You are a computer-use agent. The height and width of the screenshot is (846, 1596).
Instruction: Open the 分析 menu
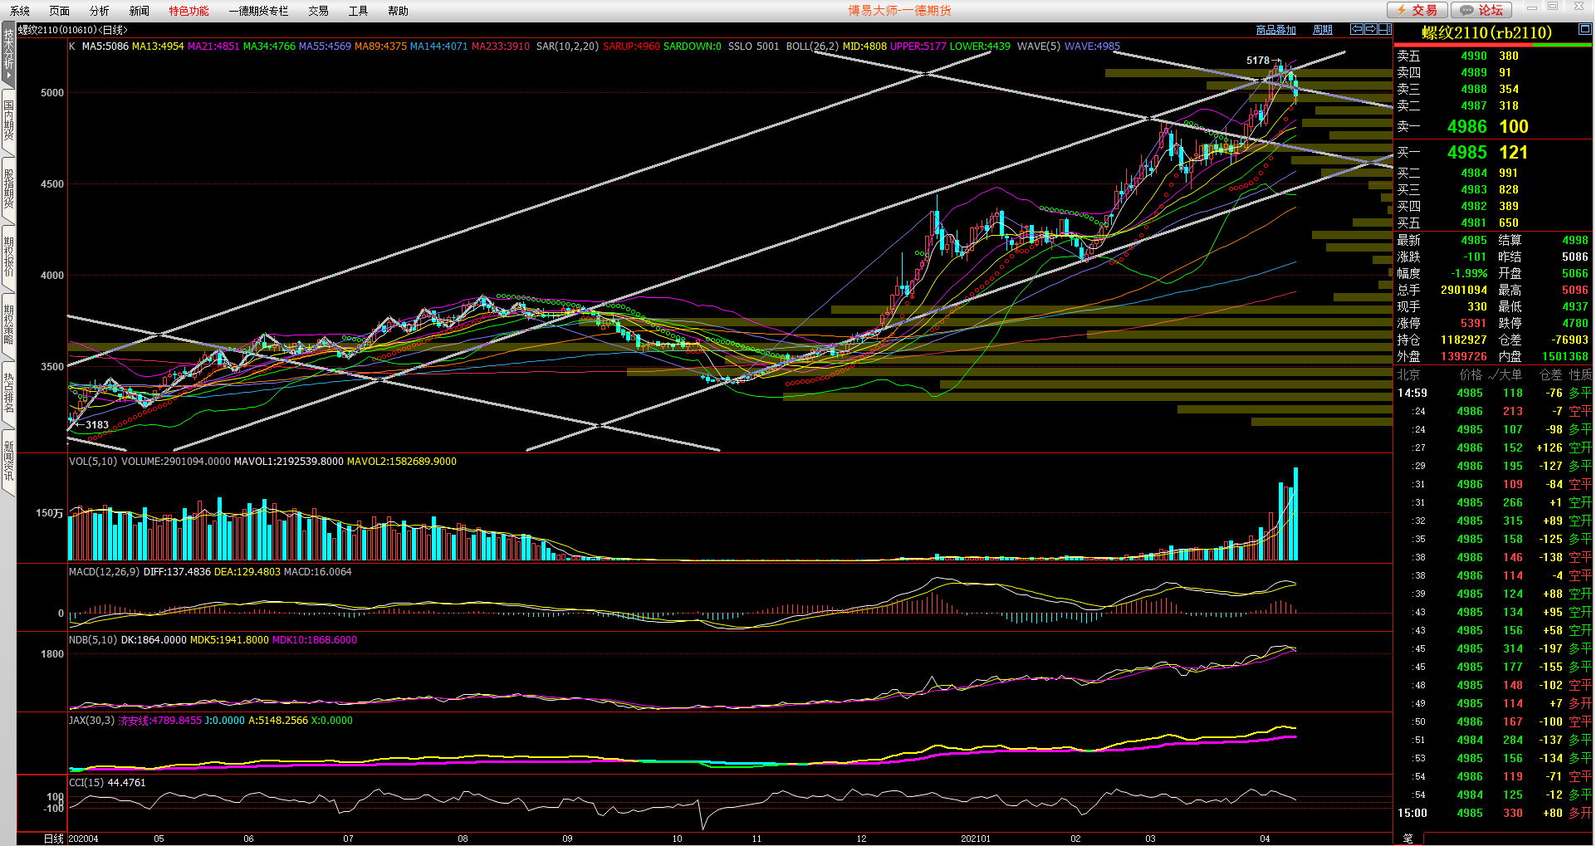pyautogui.click(x=99, y=11)
